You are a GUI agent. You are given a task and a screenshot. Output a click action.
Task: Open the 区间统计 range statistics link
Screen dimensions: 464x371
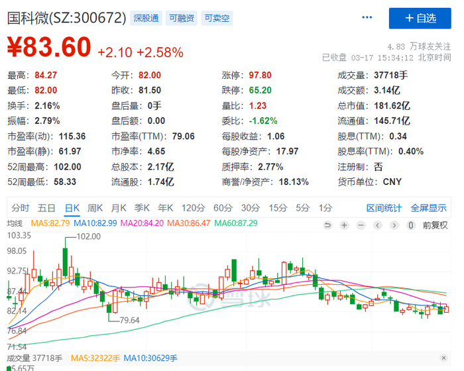pyautogui.click(x=384, y=208)
